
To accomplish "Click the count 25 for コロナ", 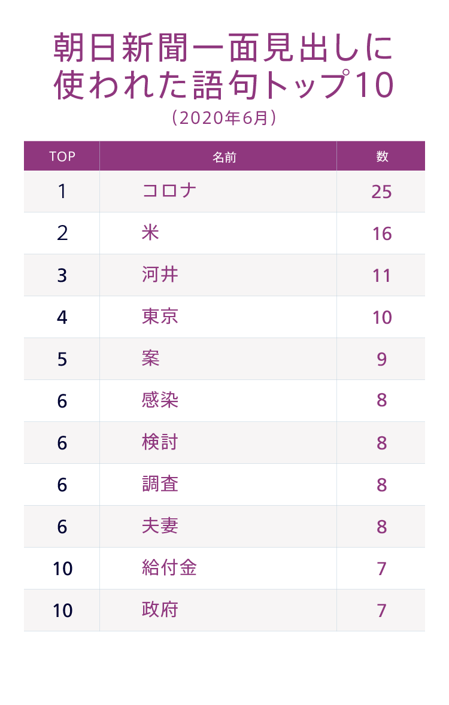I will [x=381, y=192].
